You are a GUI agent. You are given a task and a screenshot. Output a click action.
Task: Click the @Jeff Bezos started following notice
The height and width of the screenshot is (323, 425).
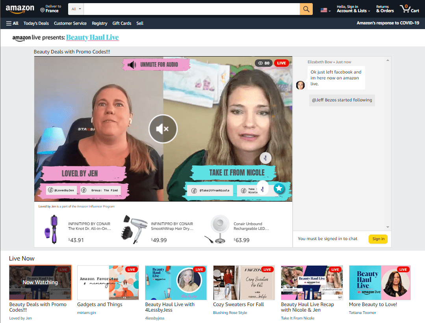coord(342,100)
